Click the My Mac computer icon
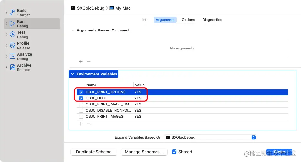This screenshot has width=301, height=162. [112, 8]
